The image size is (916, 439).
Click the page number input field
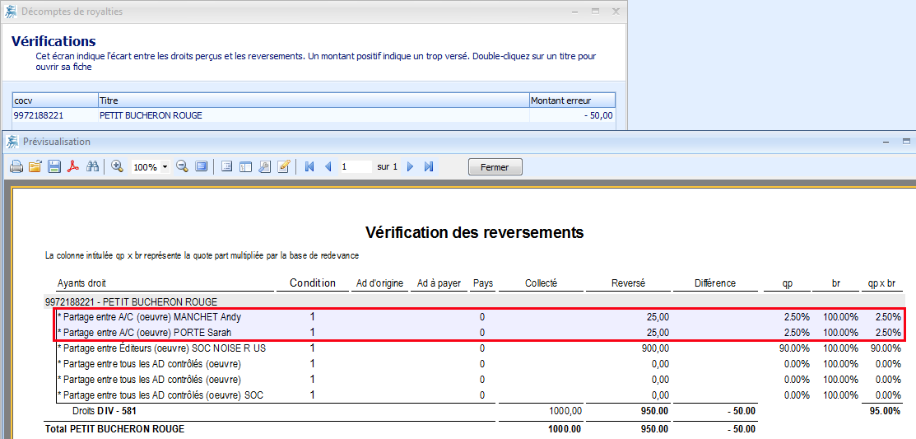pyautogui.click(x=356, y=166)
